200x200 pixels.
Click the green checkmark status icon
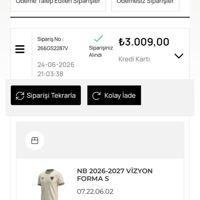tap(98, 39)
